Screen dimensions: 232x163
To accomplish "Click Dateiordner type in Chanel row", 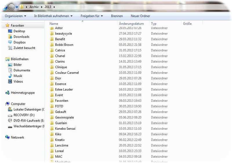I will pyautogui.click(x=159, y=56).
